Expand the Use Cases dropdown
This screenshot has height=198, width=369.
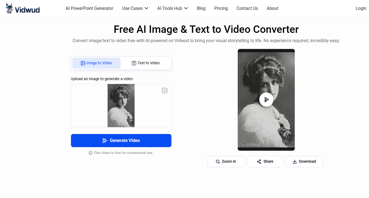click(x=135, y=8)
